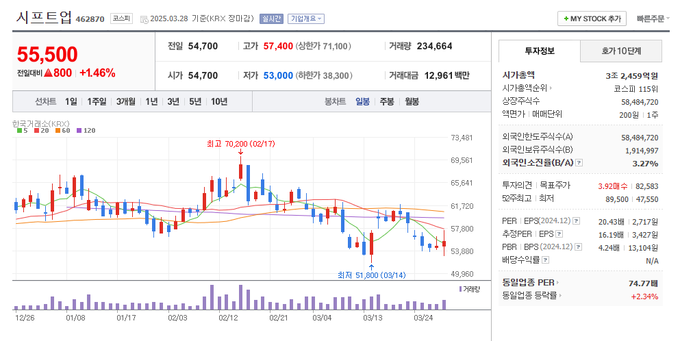Click the arrow next to 동일업종 PER
The width and height of the screenshot is (680, 341).
click(557, 282)
